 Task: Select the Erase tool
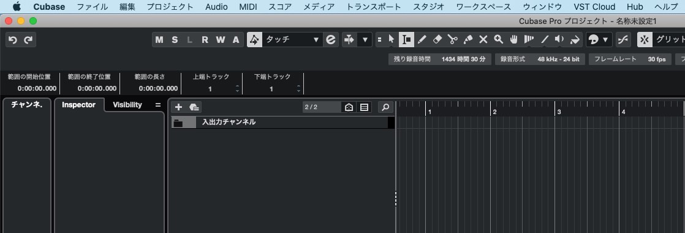pyautogui.click(x=437, y=40)
